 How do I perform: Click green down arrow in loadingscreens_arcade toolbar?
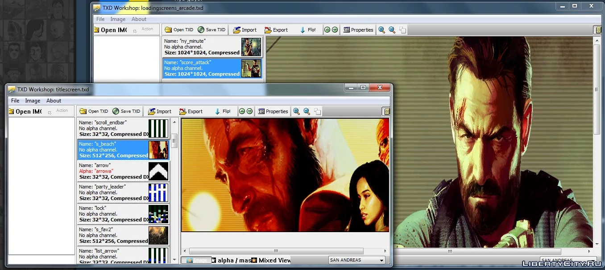pos(335,30)
